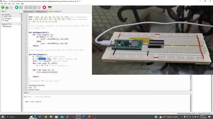Switch to the flashing_led.py editor tab
213x119 pixels.
[x=28, y=12]
